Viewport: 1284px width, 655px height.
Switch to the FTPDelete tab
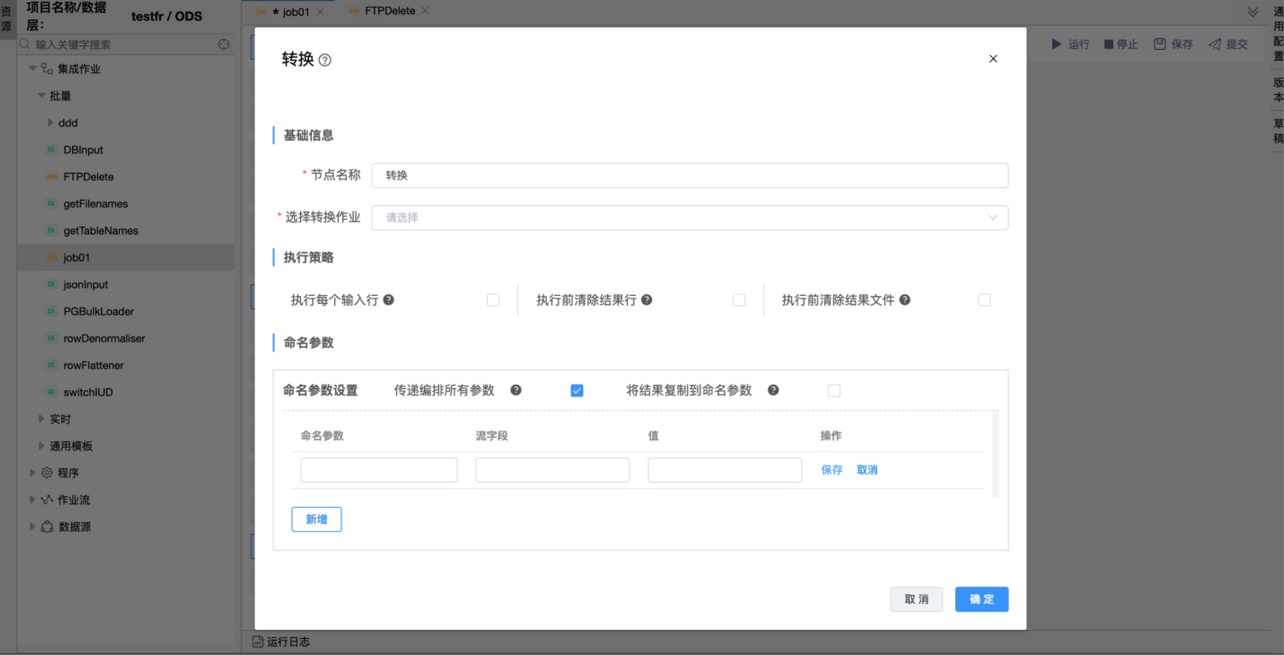point(389,11)
